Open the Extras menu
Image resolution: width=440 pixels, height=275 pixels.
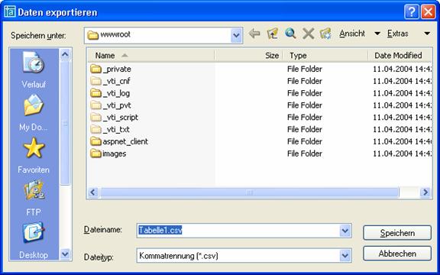pyautogui.click(x=398, y=34)
